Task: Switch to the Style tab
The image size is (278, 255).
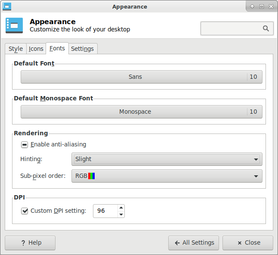Action: (x=15, y=49)
